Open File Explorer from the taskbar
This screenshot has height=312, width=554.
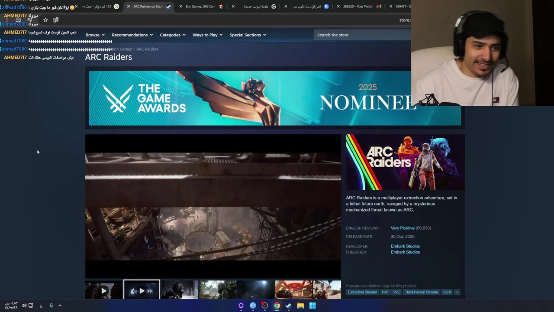point(300,305)
